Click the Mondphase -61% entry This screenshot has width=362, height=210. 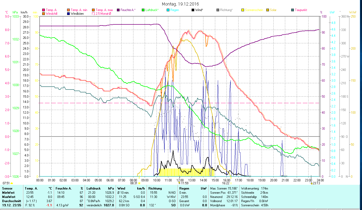(x=224, y=205)
